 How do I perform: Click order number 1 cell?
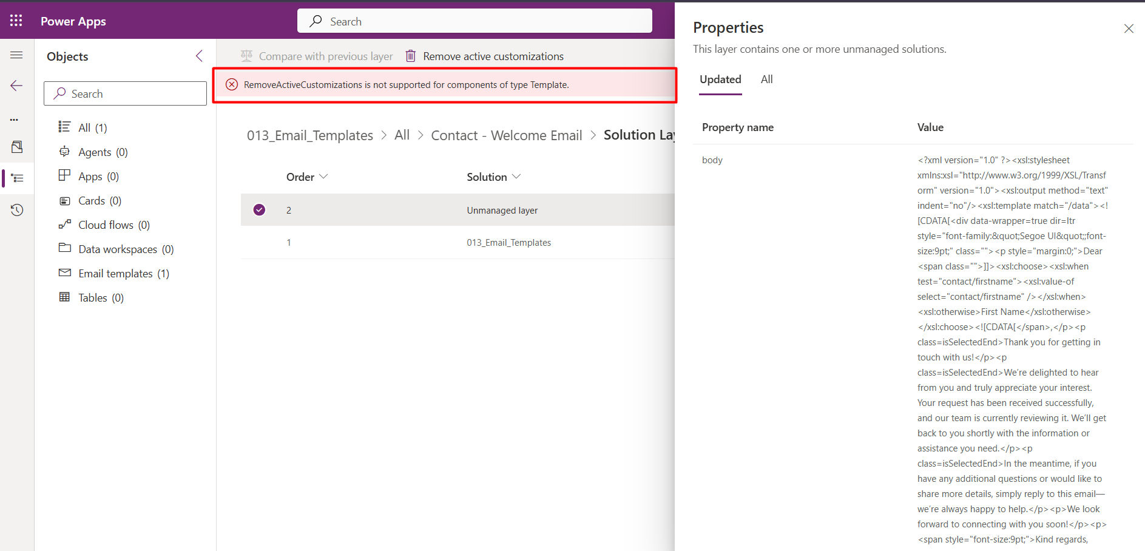pyautogui.click(x=289, y=242)
